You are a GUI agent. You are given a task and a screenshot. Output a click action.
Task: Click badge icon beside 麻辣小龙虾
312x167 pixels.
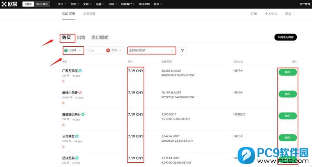pos(80,93)
